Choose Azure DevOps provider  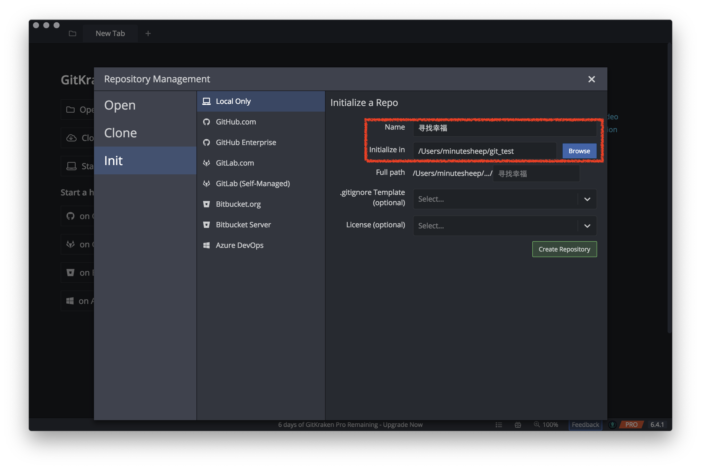click(x=239, y=245)
